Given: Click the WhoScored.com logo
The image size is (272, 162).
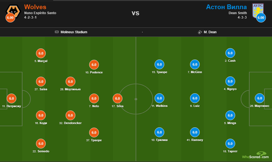Looking at the screenshot, I should click(x=255, y=155).
